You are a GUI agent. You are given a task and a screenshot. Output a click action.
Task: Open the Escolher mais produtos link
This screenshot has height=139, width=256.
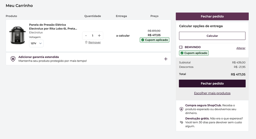pos(212,93)
